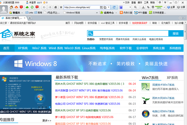Viewport: 187px width, 125px height.
Task: Click the vertical scrollbar thumb
Action: click(x=185, y=32)
